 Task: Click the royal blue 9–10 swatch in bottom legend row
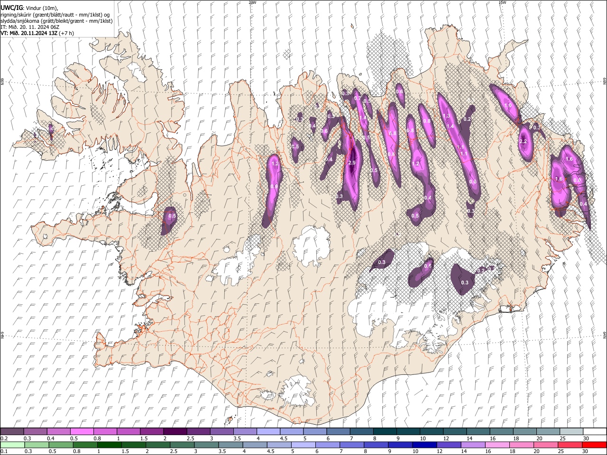click(x=400, y=445)
